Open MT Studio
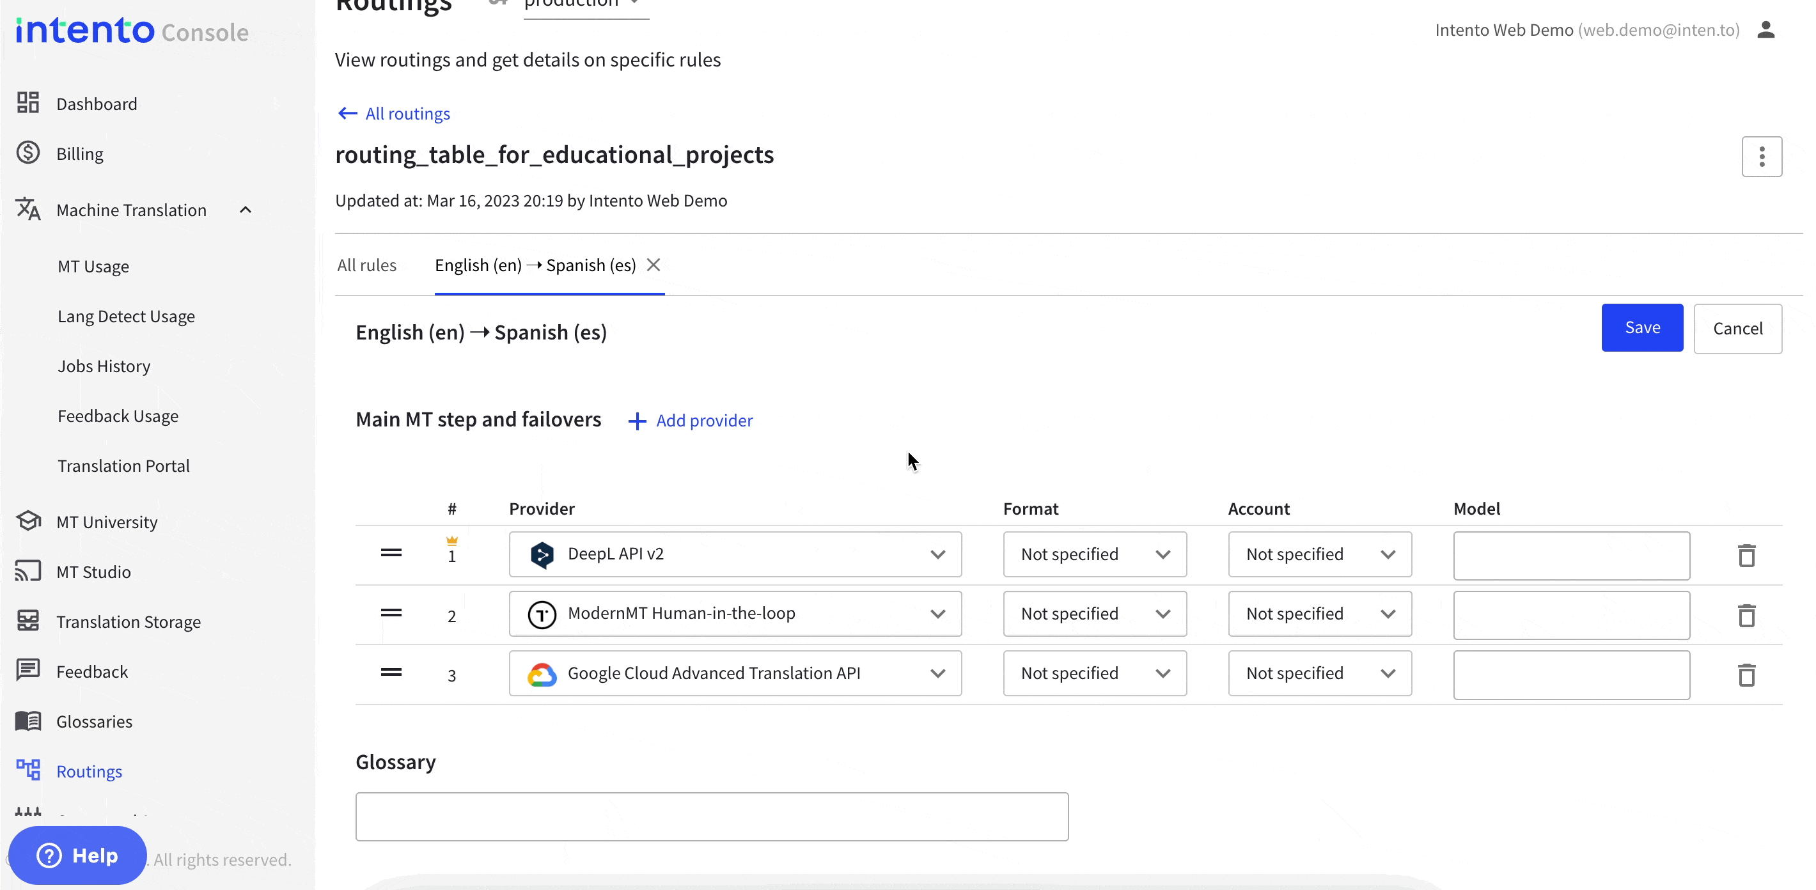 click(93, 572)
